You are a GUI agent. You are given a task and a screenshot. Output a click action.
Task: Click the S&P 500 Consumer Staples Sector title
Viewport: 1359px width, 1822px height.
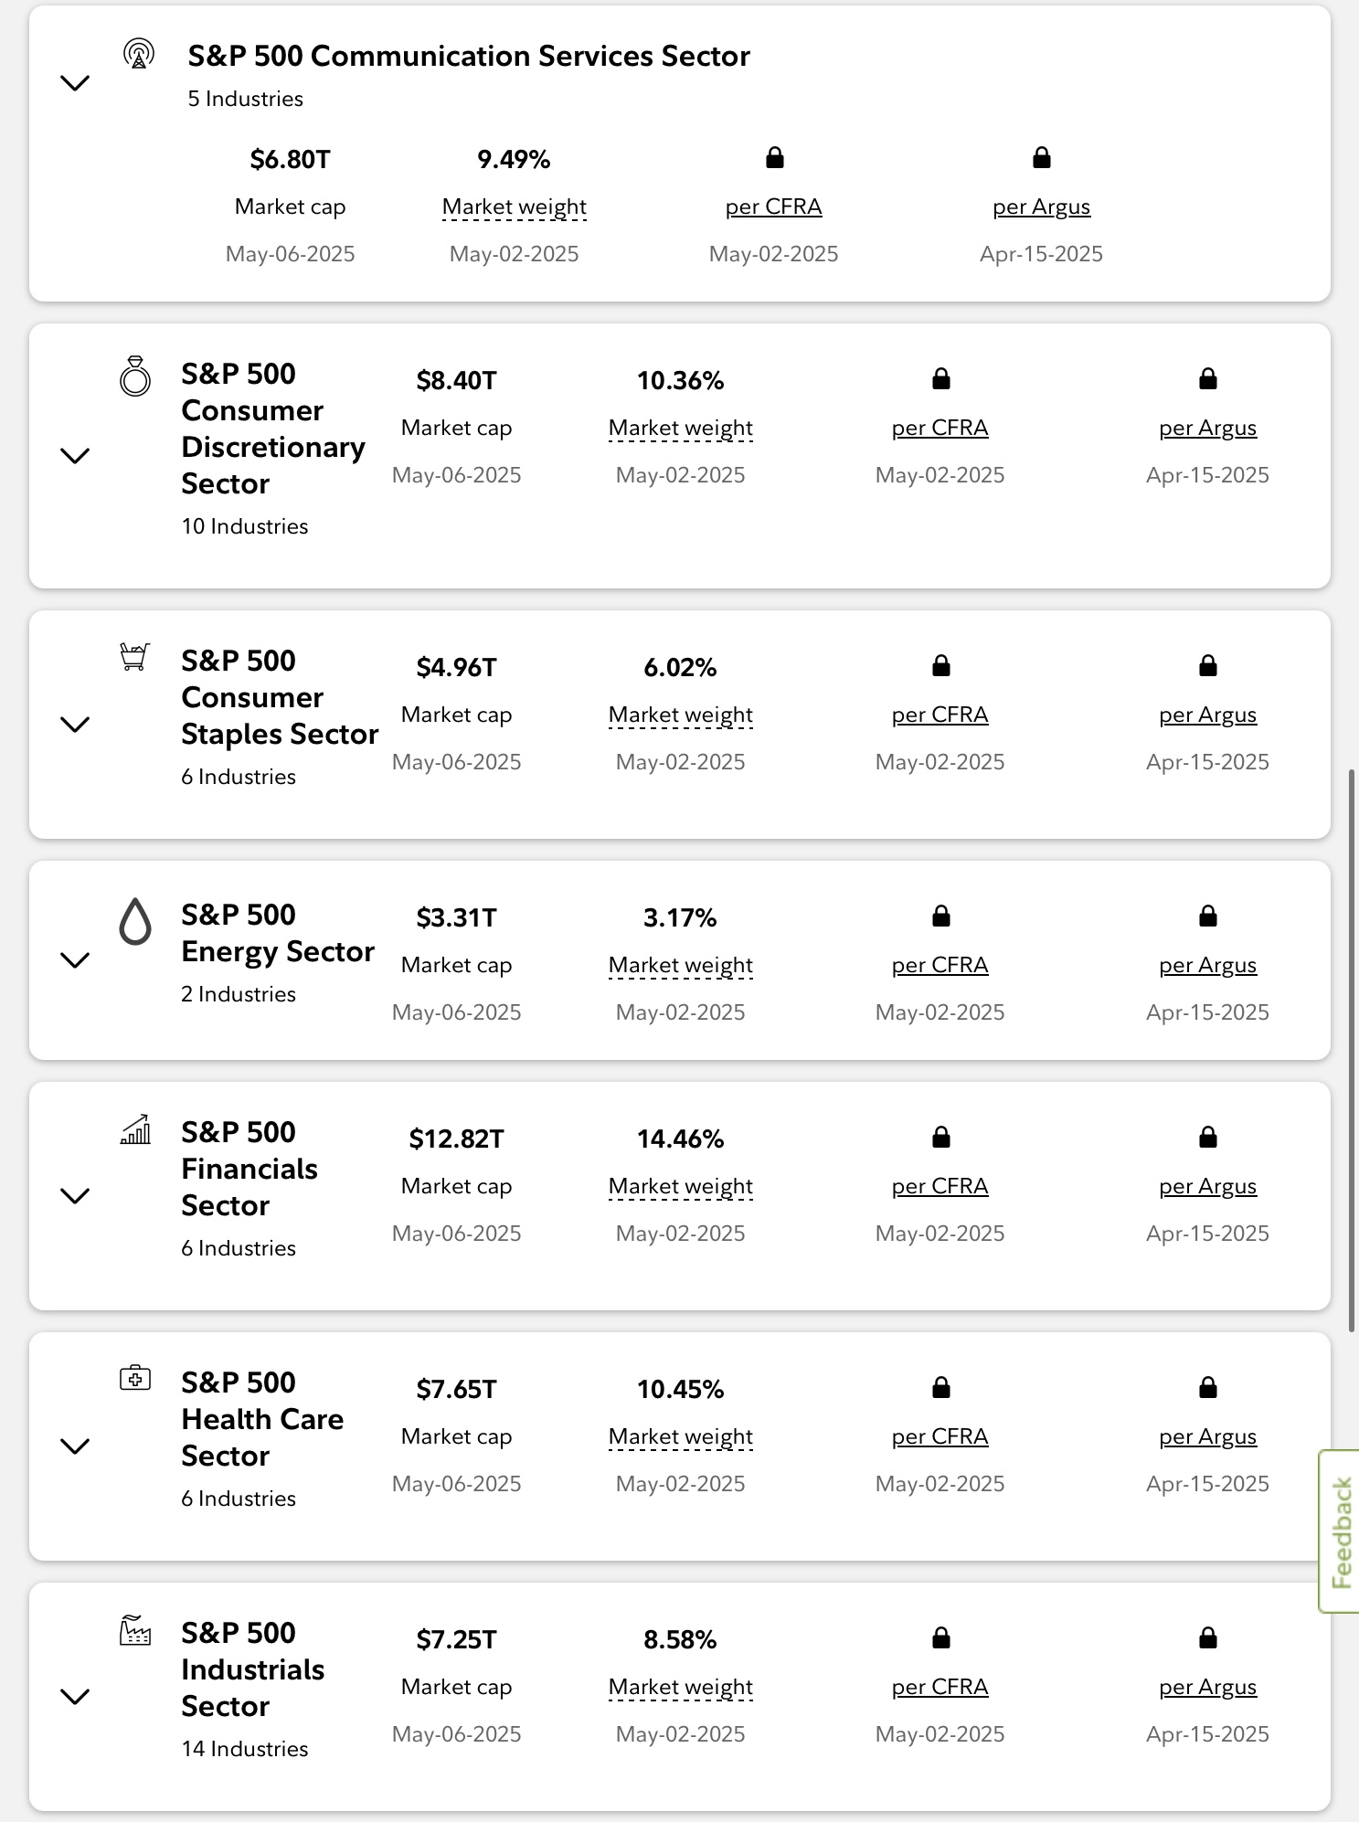click(x=279, y=697)
